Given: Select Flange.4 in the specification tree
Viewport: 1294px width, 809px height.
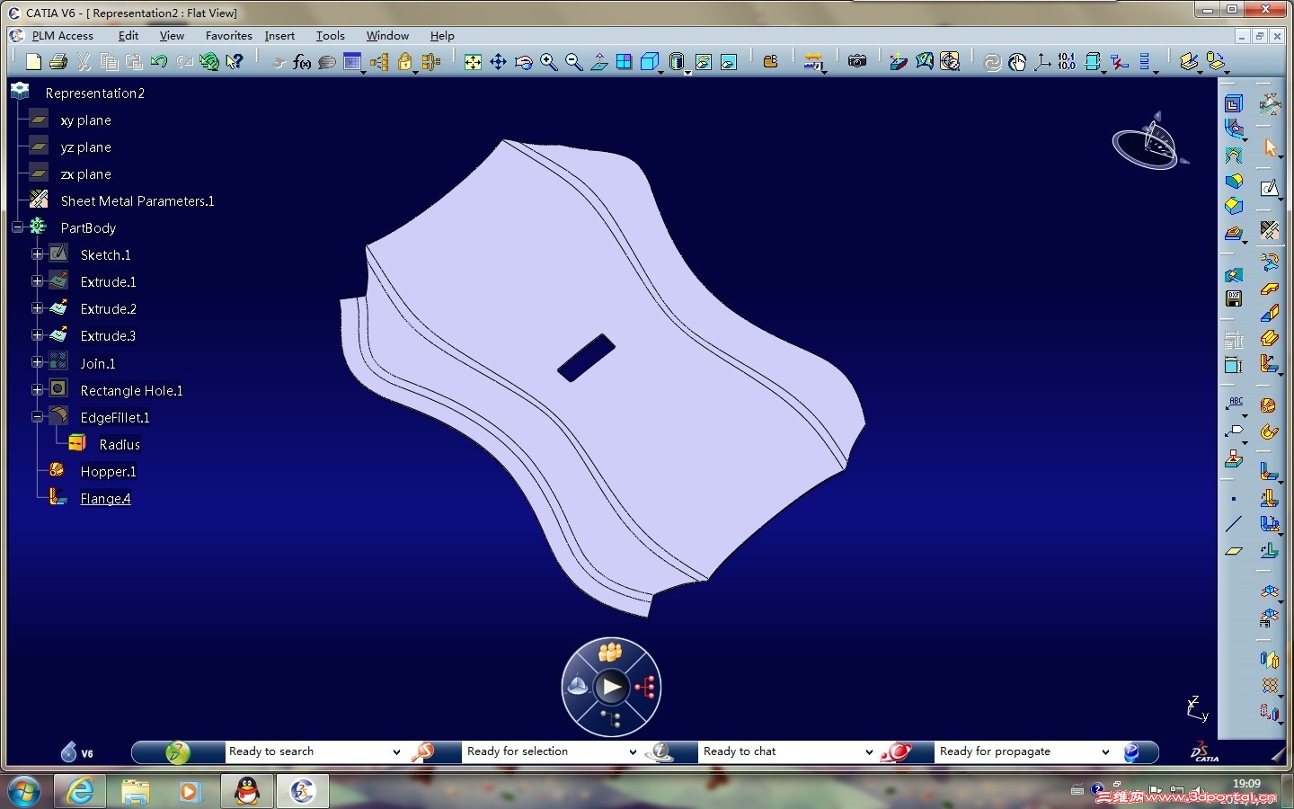Looking at the screenshot, I should (105, 499).
